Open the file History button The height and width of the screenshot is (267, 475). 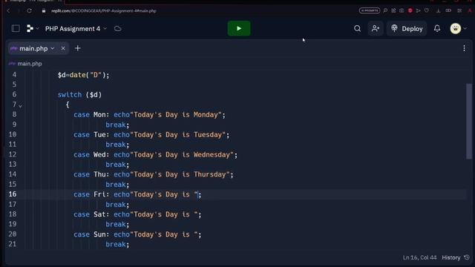[451, 257]
